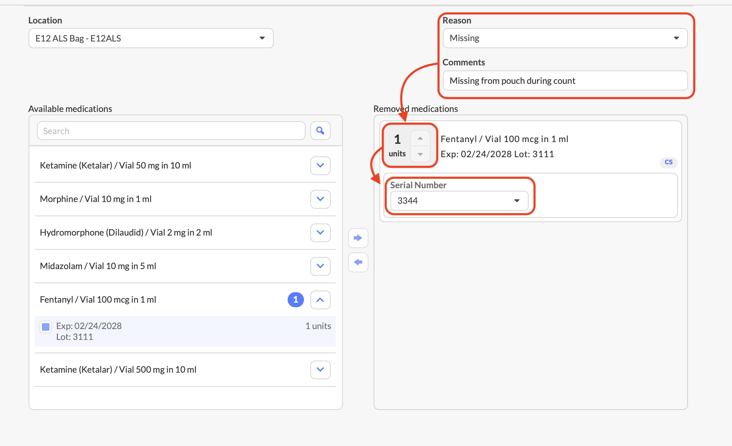Viewport: 732px width, 446px height.
Task: Toggle the Fentanyl Lot 3111 checkbox
Action: click(x=46, y=327)
